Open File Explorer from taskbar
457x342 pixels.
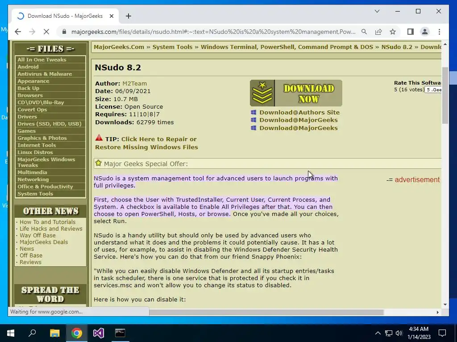coord(54,333)
